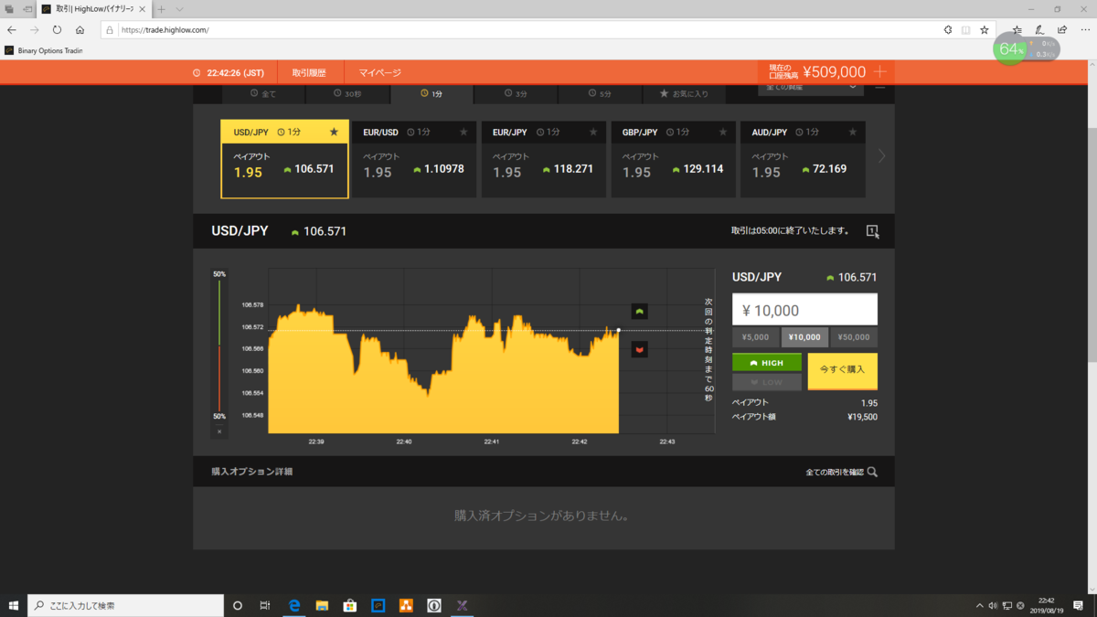Add this page to browser favorites
Image resolution: width=1097 pixels, height=617 pixels.
985,30
